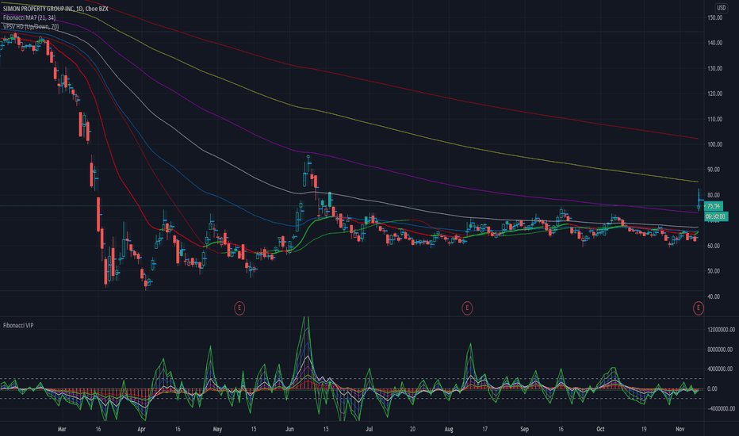Screen dimensions: 739x436
Task: Open the earnings E marker near Aug
Action: click(467, 308)
